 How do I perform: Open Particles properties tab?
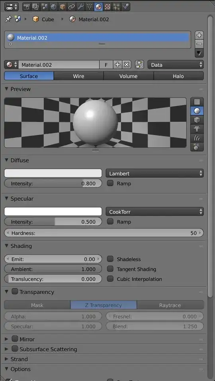tap(116, 7)
